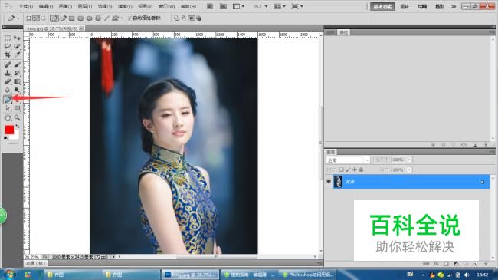Select the Lasso tool
This screenshot has height=280, width=498.
8,47
